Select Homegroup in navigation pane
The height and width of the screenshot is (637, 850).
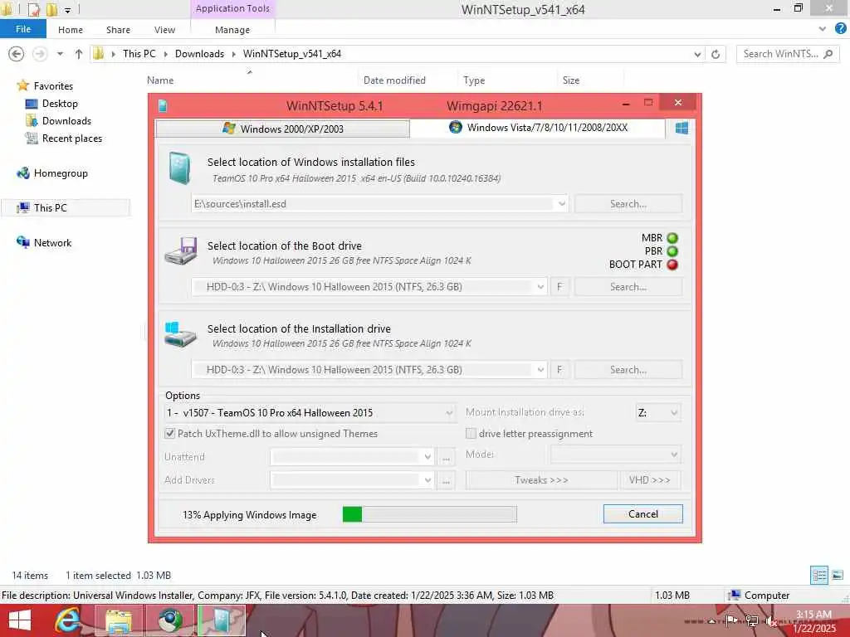click(x=60, y=173)
